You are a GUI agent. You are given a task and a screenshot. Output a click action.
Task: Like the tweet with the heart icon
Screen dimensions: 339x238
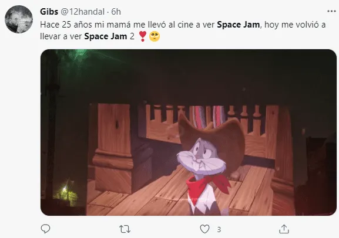click(204, 229)
